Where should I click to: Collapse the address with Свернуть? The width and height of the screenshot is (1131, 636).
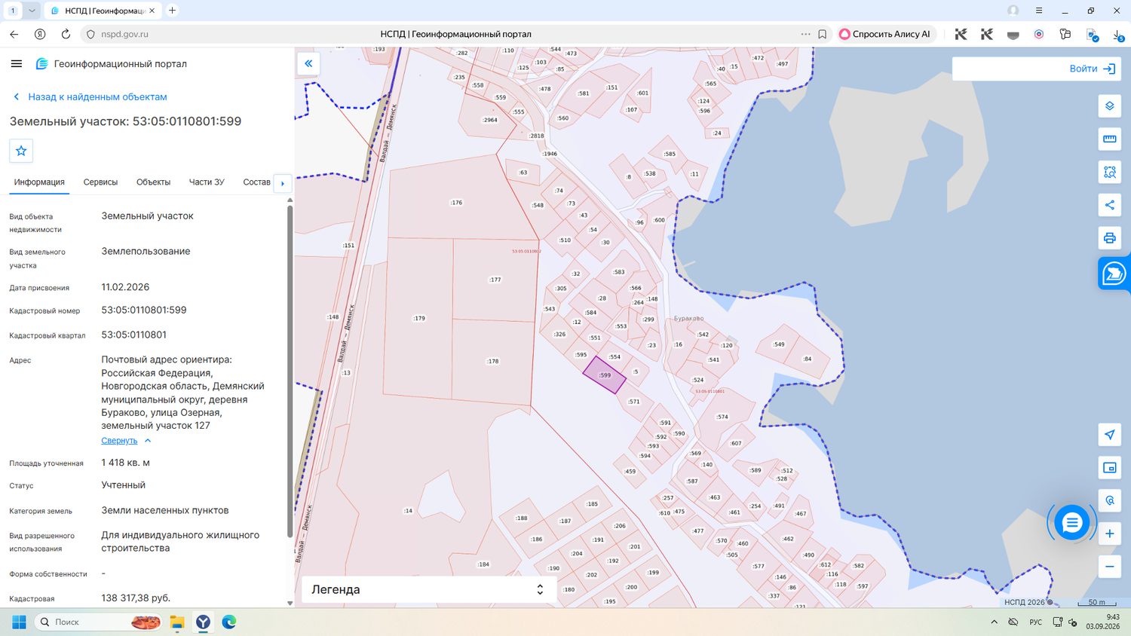(x=126, y=441)
